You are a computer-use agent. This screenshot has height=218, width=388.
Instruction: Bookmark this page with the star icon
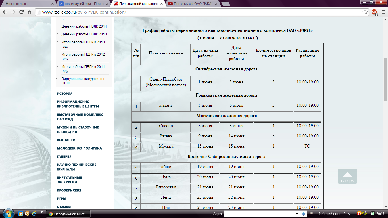(x=365, y=12)
